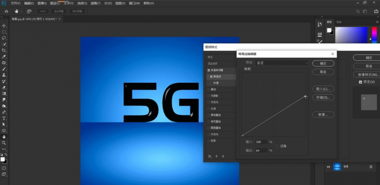Select the Gradient tool
The width and height of the screenshot is (380, 185).
tap(4, 94)
